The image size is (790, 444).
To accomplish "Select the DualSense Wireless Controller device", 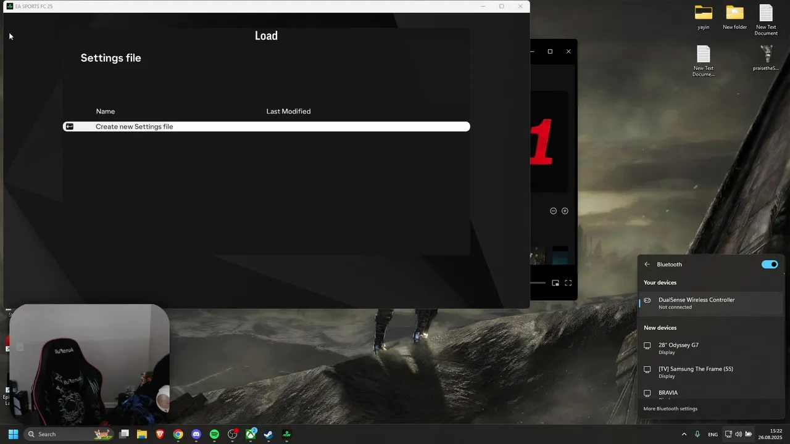I will [710, 303].
